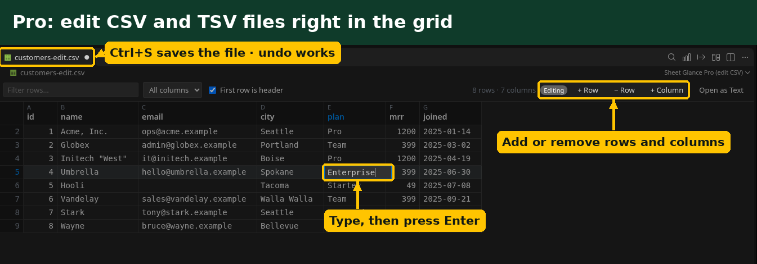Click the bruce@wayne.example email cell
This screenshot has width=757, height=264.
[197, 226]
